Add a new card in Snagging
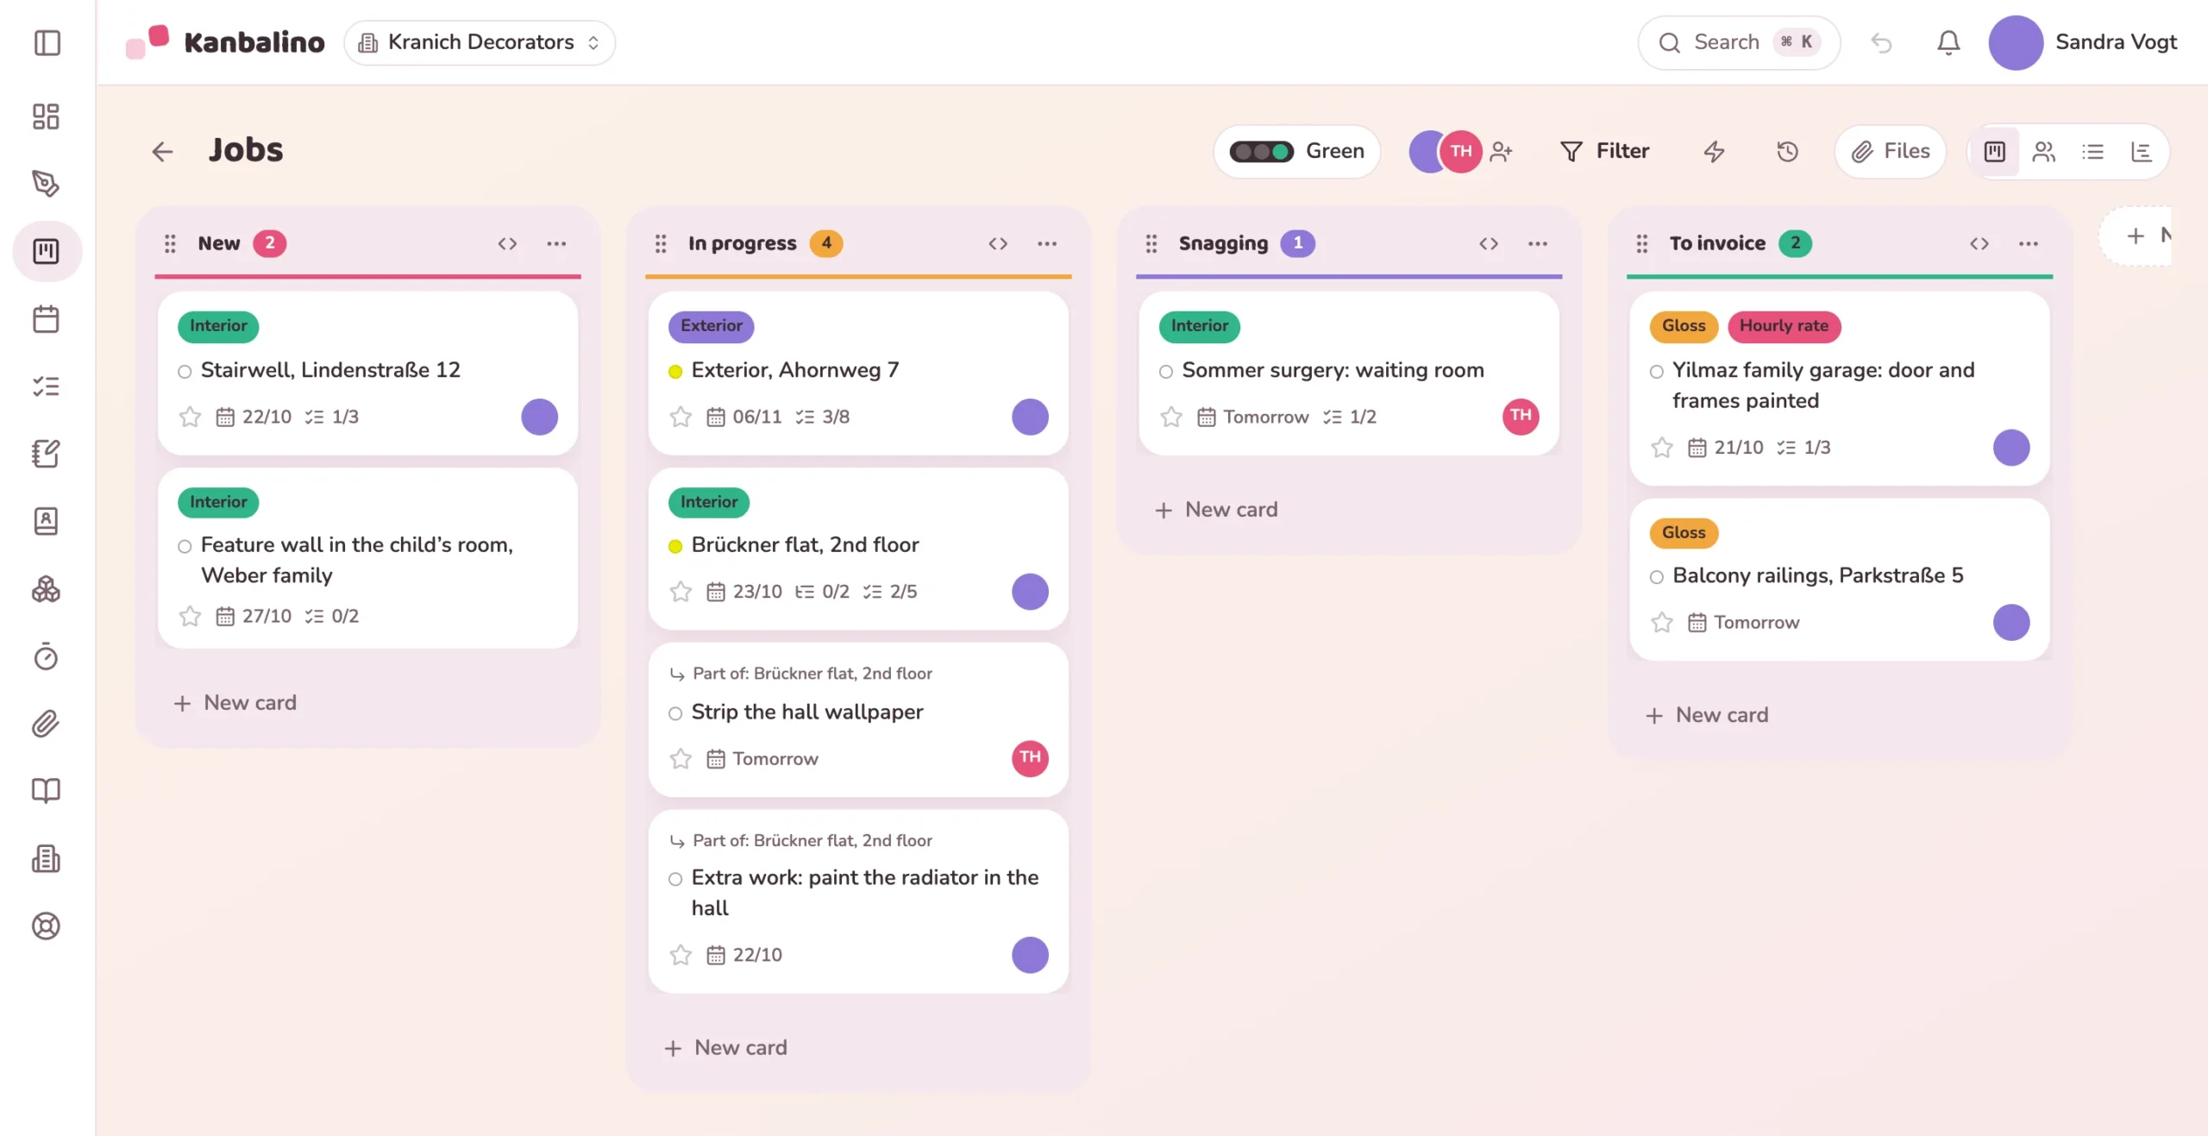The width and height of the screenshot is (2208, 1136). point(1216,510)
